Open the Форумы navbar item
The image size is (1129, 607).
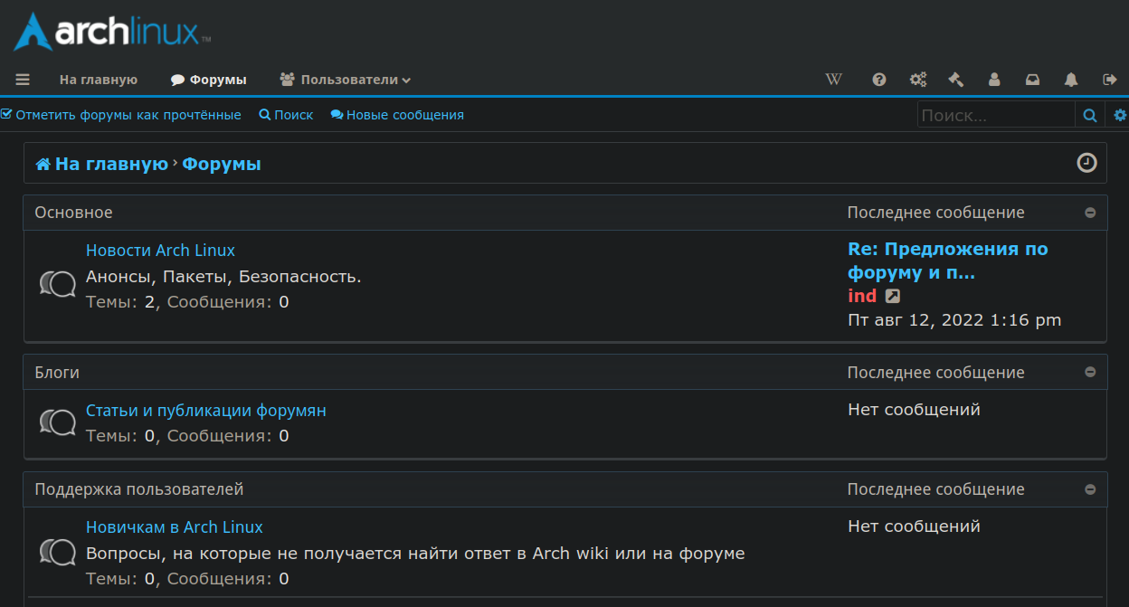coord(209,80)
